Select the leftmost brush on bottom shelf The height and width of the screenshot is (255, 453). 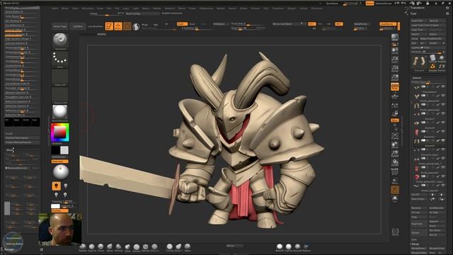coord(83,247)
